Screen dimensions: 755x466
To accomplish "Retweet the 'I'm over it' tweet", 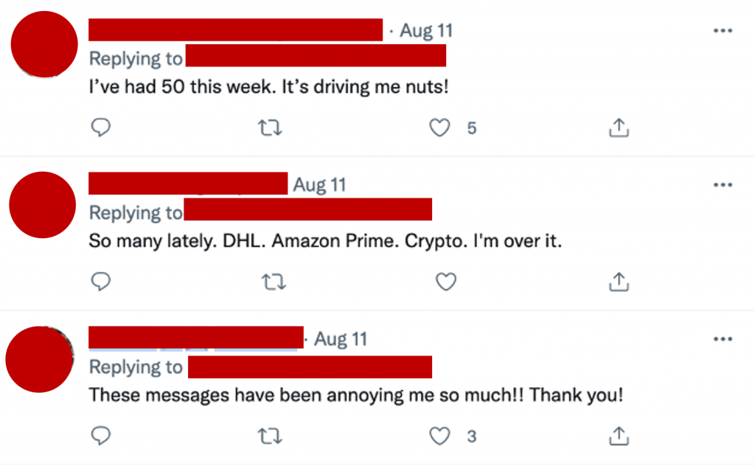I will coord(274,282).
